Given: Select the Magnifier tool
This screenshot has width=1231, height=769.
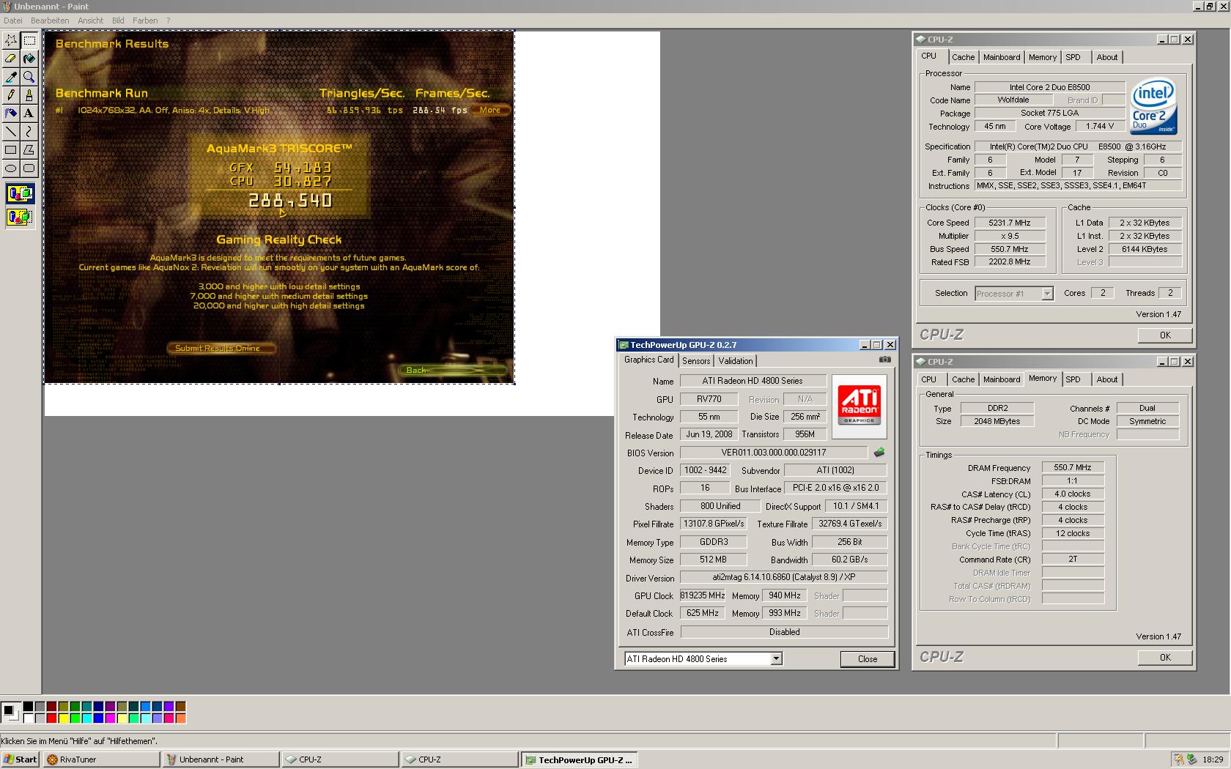Looking at the screenshot, I should pos(29,77).
